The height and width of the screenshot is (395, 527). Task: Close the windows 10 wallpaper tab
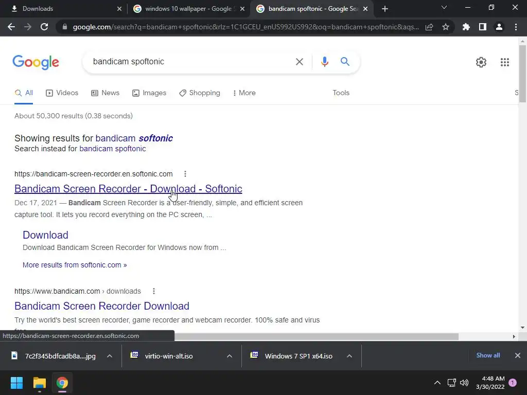tap(242, 9)
